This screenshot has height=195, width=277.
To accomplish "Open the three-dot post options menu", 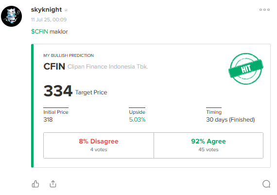I will [264, 10].
